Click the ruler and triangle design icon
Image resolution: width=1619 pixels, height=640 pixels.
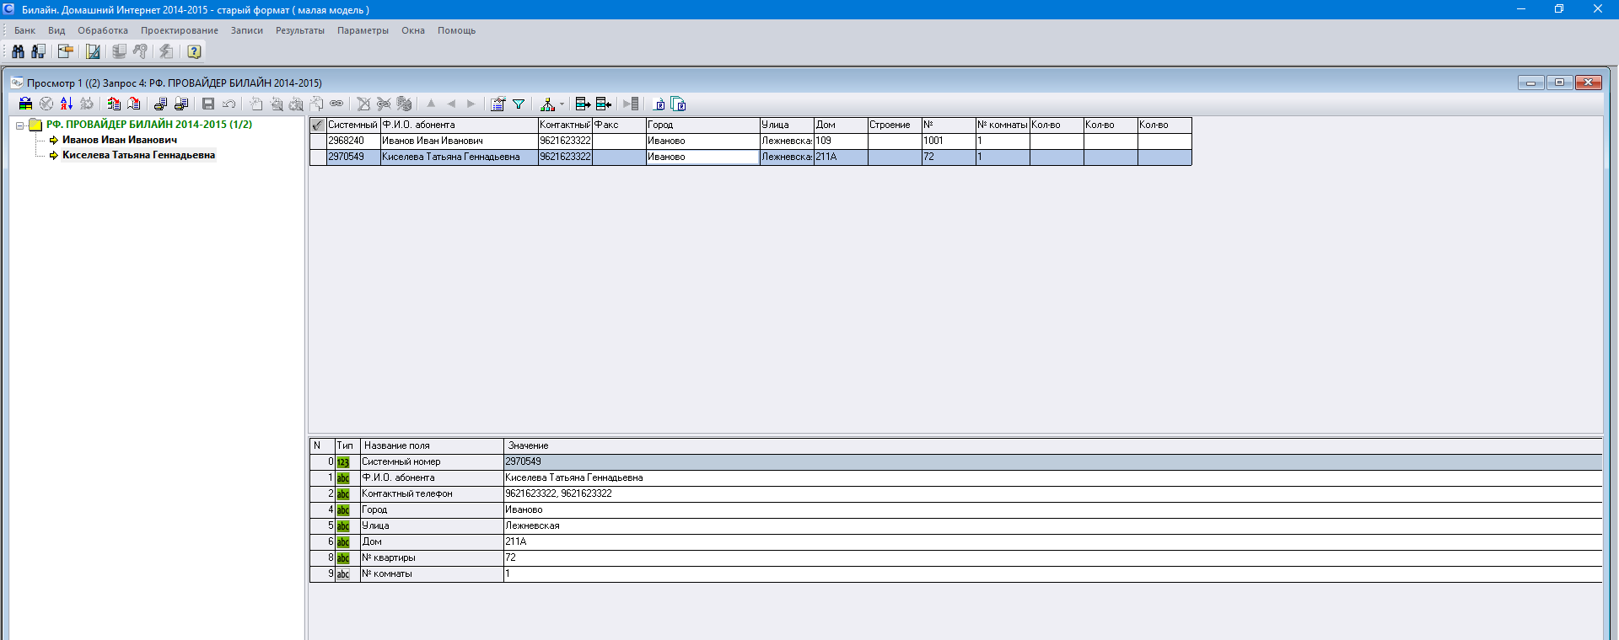[x=93, y=51]
